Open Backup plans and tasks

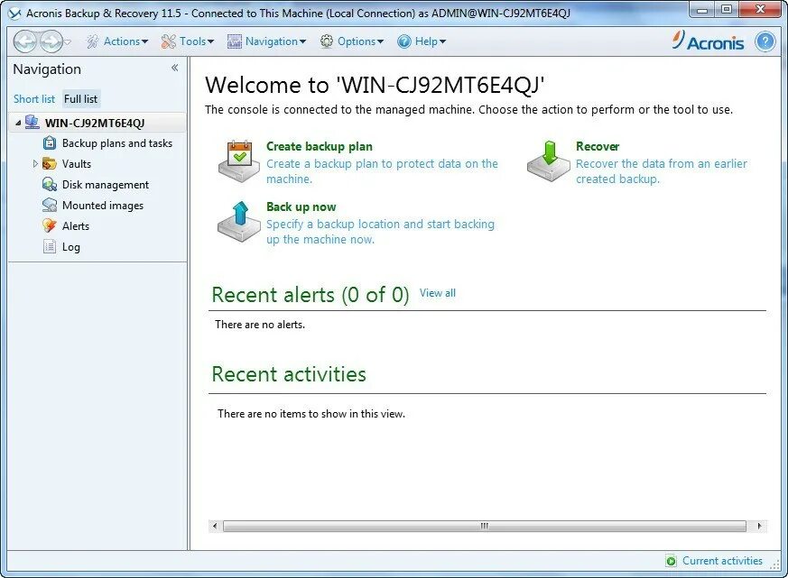[x=117, y=143]
